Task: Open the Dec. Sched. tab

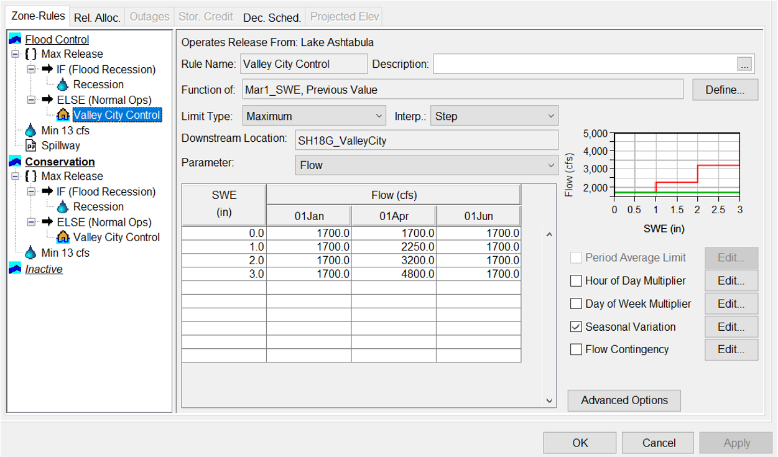Action: point(272,17)
